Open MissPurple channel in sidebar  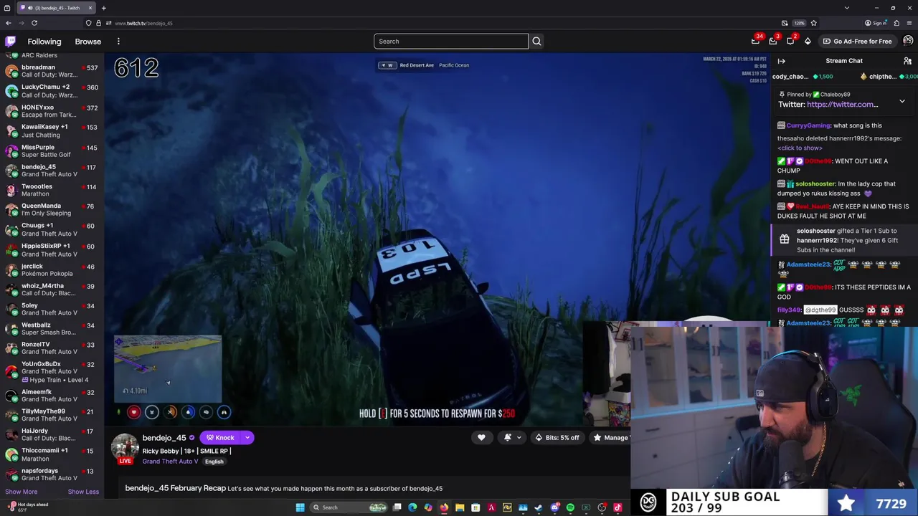pos(52,151)
